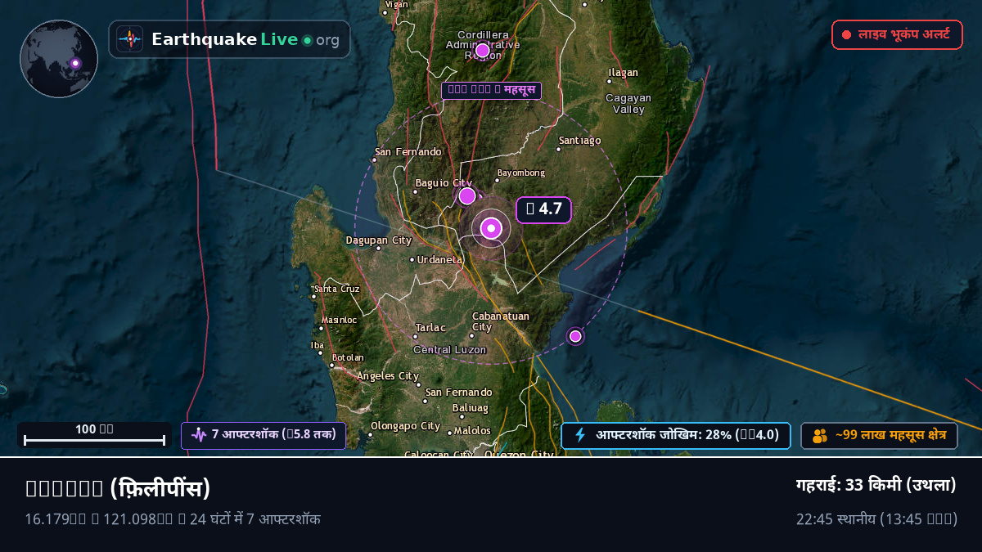Click the Botolan town label

pos(348,357)
